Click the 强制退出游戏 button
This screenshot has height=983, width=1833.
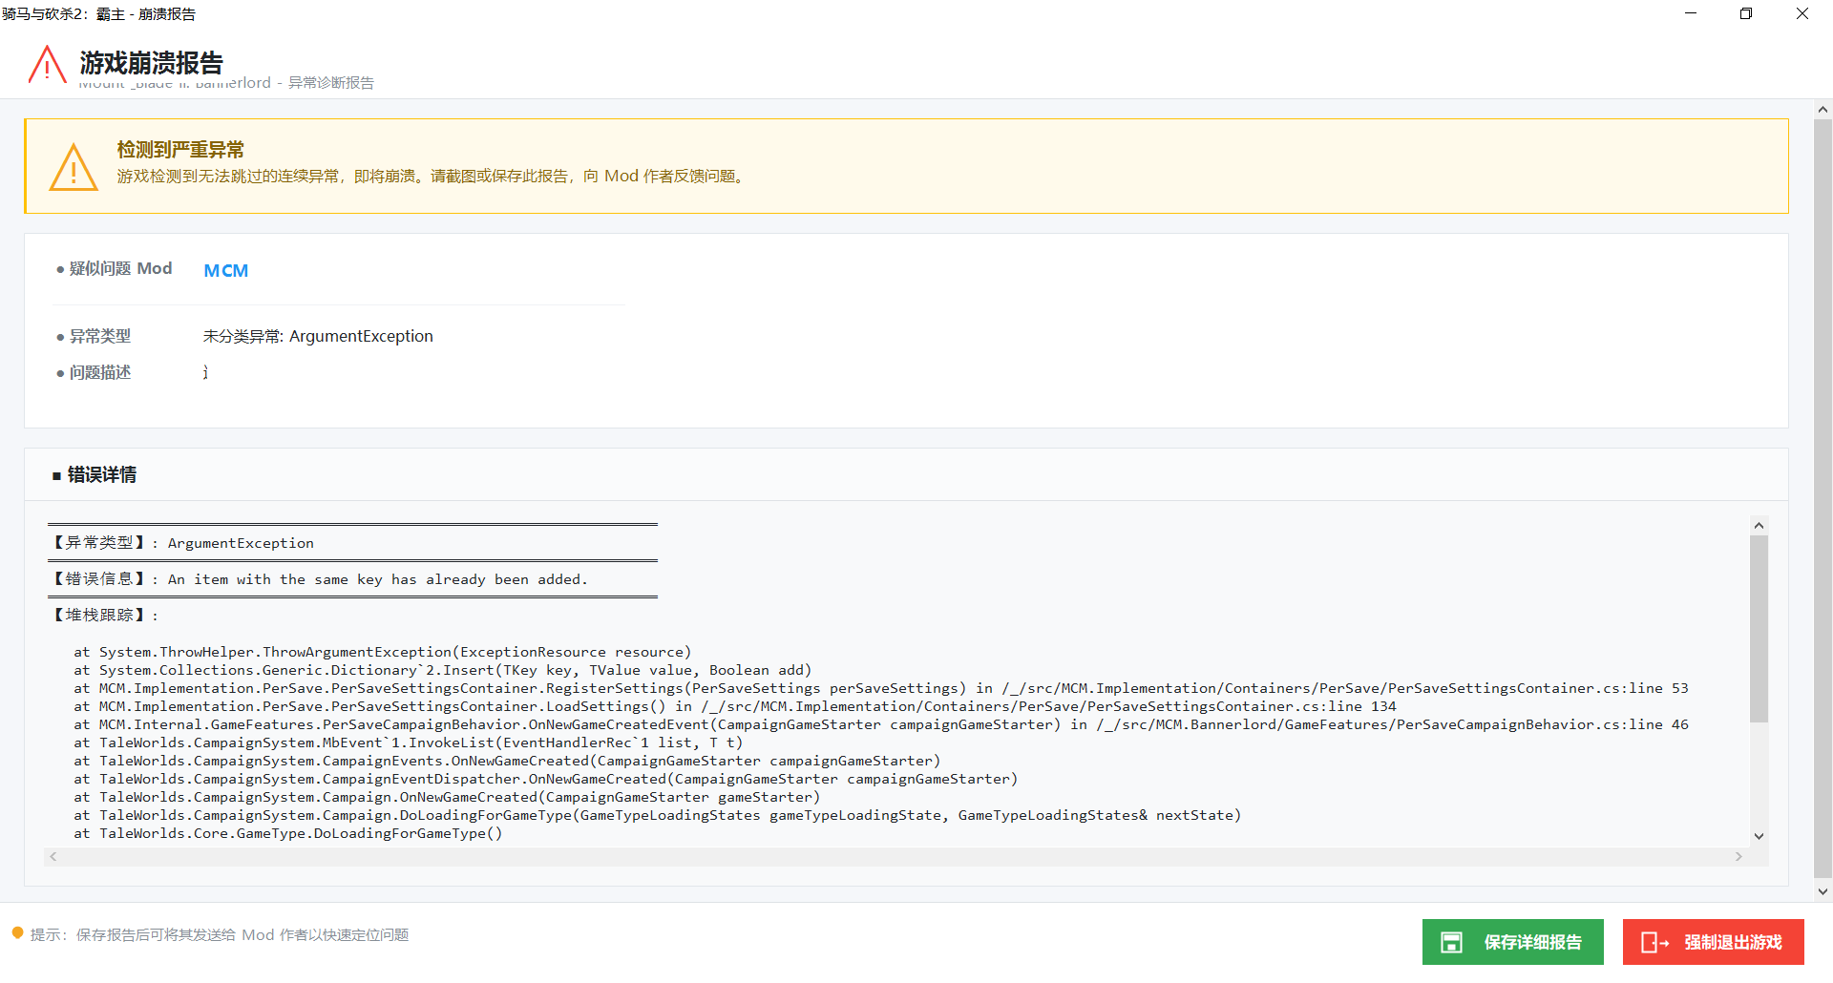click(1713, 942)
